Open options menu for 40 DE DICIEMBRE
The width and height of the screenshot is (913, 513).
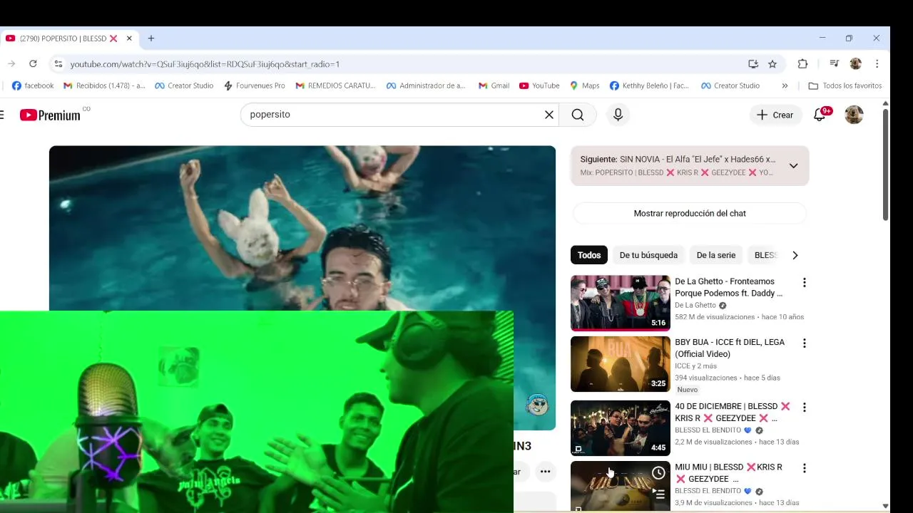tap(804, 408)
